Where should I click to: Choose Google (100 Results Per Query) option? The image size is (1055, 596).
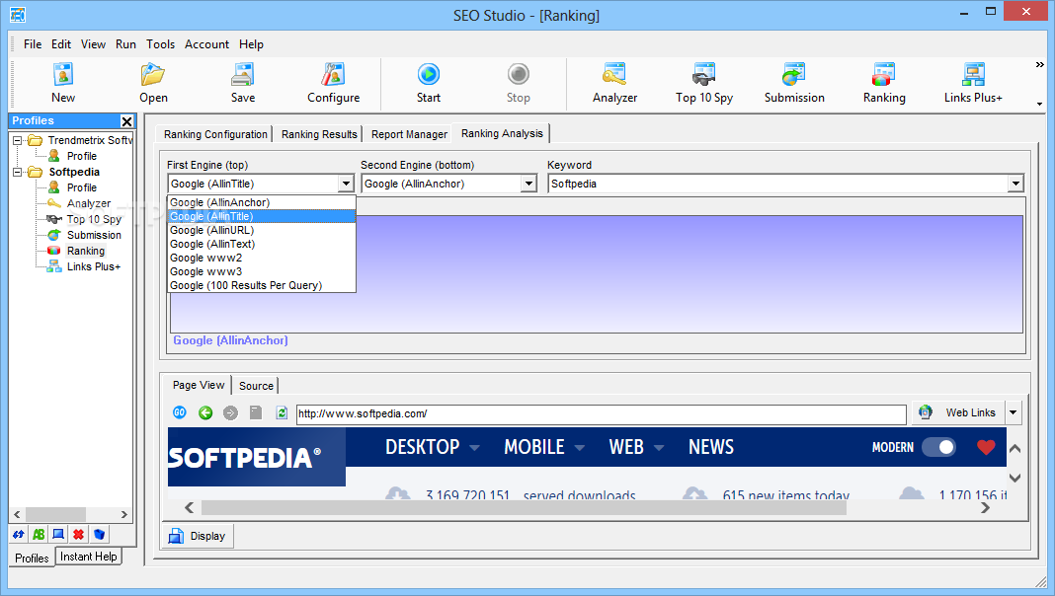point(261,285)
